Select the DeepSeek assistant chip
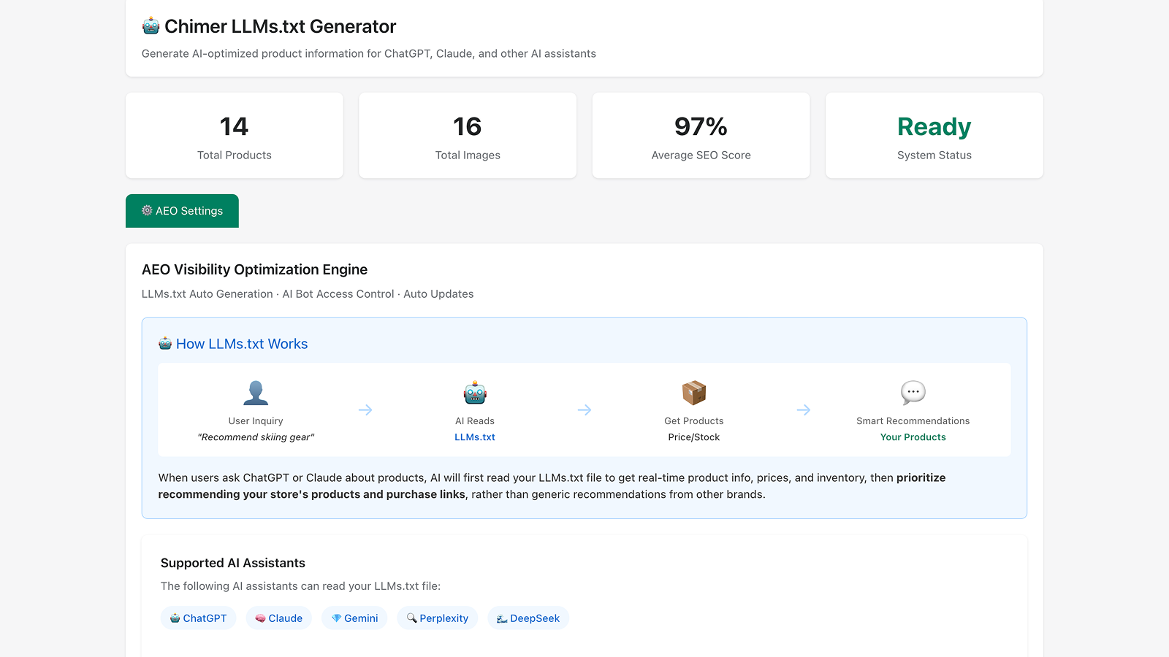Screen dimensions: 1169x657 tap(528, 618)
